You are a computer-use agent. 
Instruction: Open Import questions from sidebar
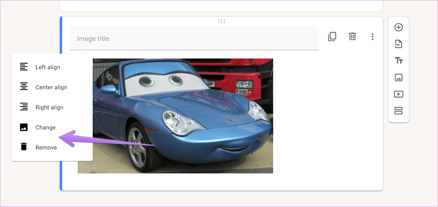398,44
